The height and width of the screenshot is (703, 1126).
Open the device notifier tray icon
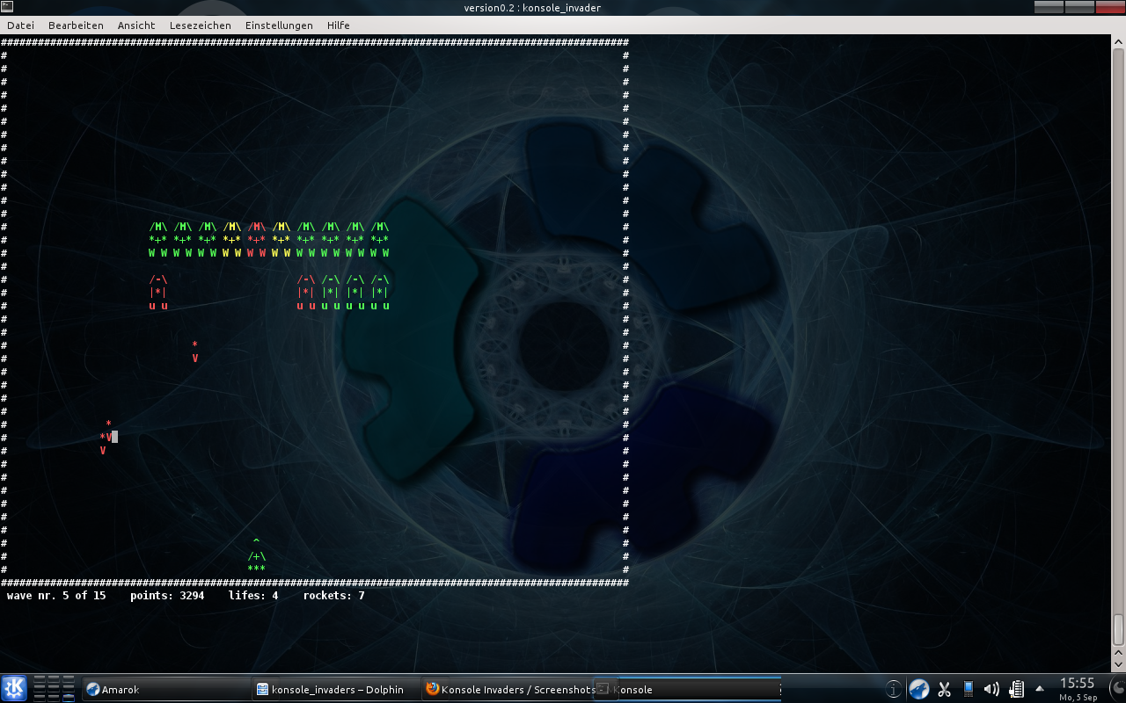tap(969, 690)
